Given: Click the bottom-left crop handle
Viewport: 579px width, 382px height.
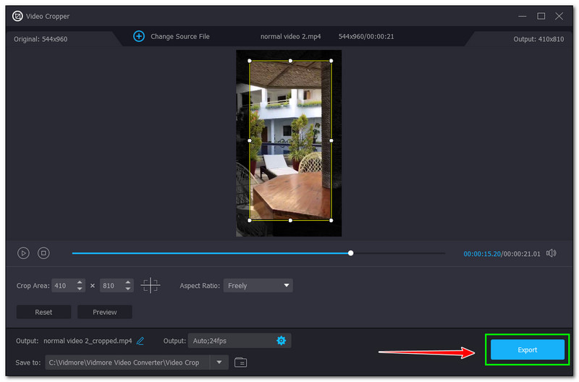Looking at the screenshot, I should coord(250,221).
